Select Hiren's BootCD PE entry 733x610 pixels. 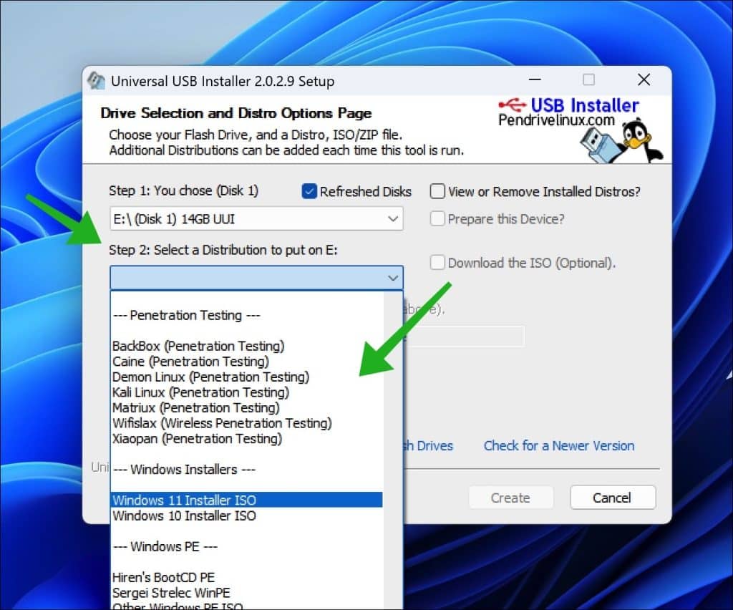click(163, 577)
